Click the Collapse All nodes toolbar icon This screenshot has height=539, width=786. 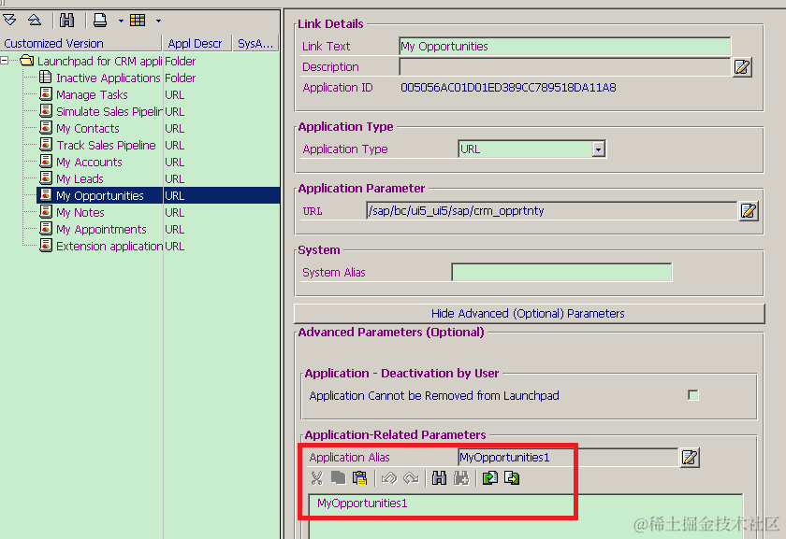tap(34, 20)
